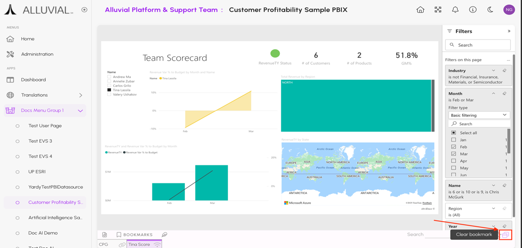Open Doc AI Demo in the sidebar
Viewport: 522px width, 248px height.
tap(43, 233)
